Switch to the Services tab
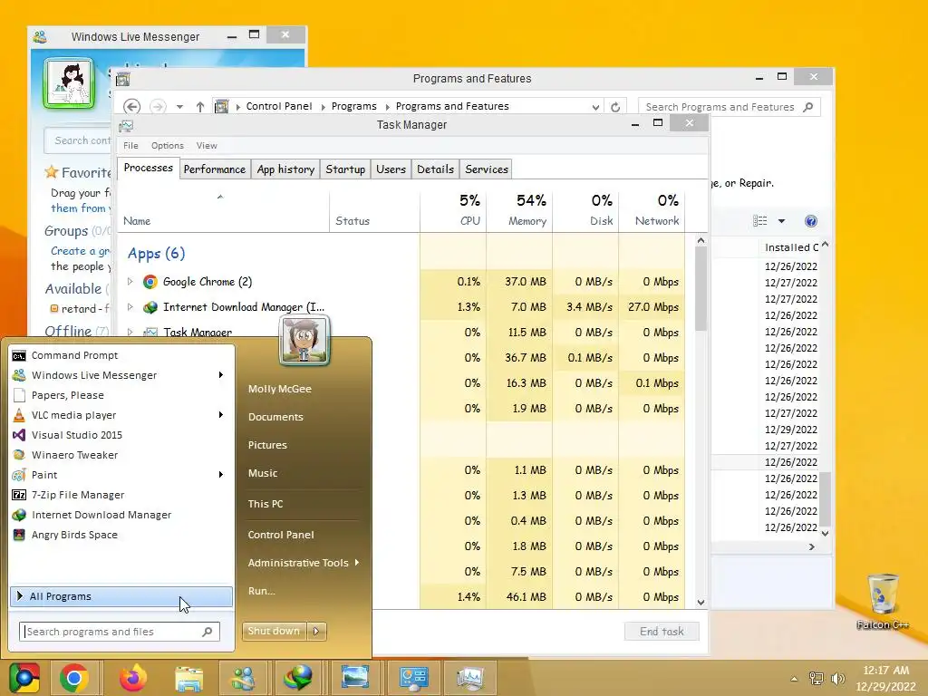The height and width of the screenshot is (696, 928). (487, 169)
